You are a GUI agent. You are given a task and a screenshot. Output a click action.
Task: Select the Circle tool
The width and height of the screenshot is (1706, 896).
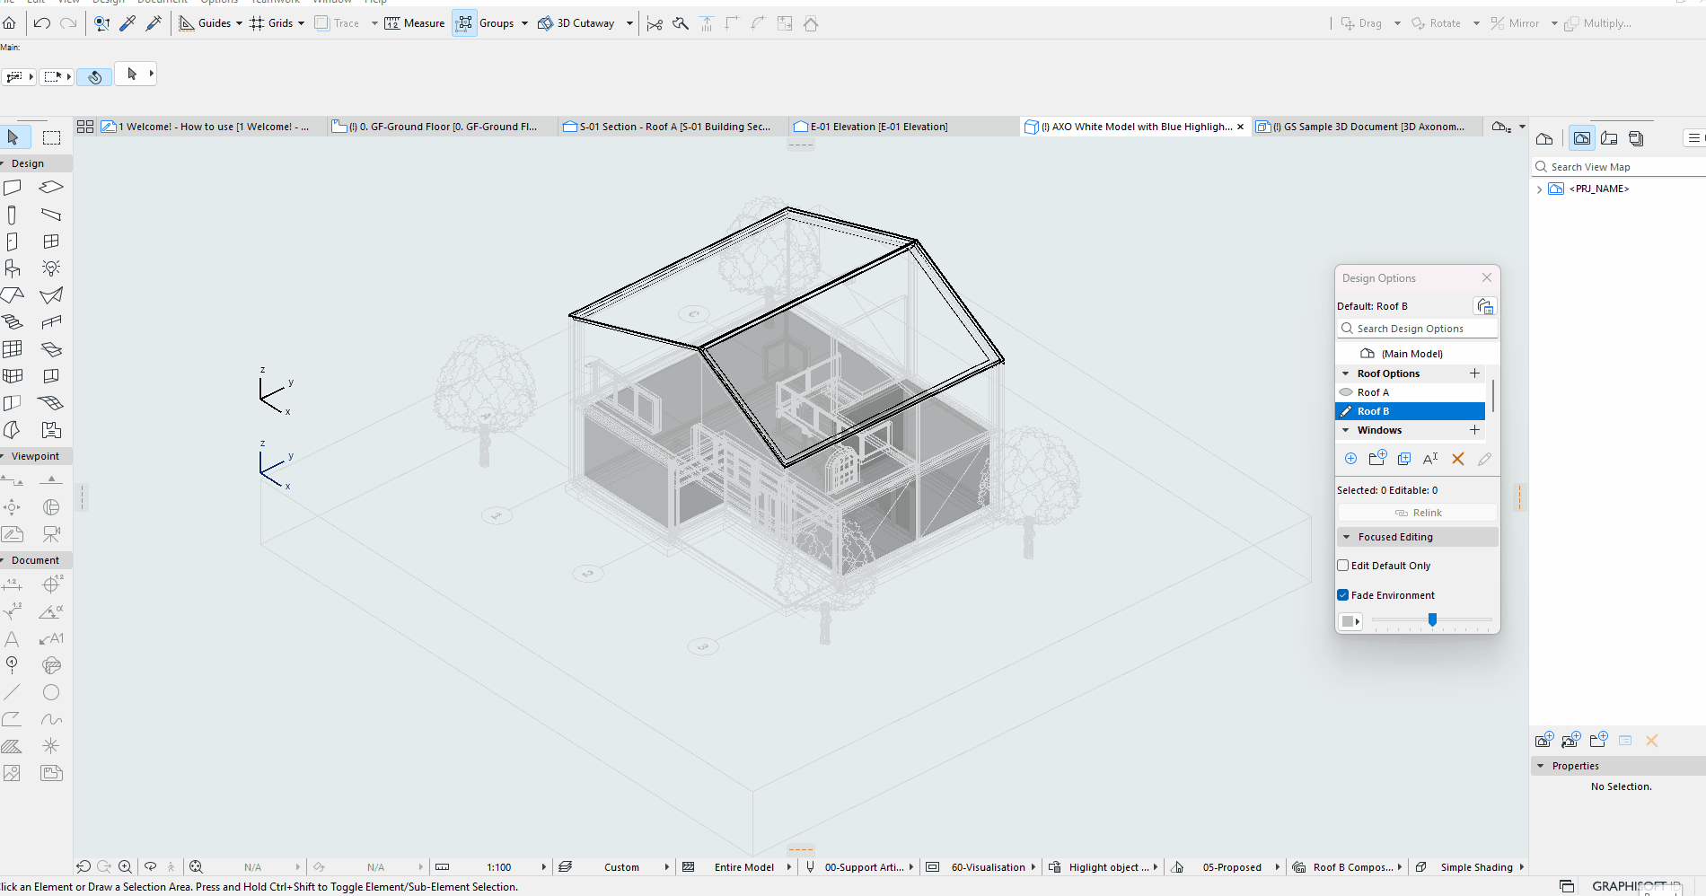click(x=51, y=693)
